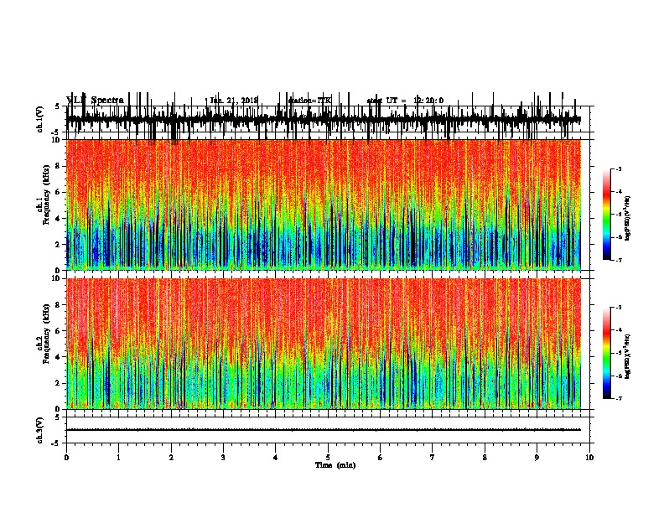Click the "5" tick on ch.1 voltage axis
The height and width of the screenshot is (513, 664).
point(57,106)
